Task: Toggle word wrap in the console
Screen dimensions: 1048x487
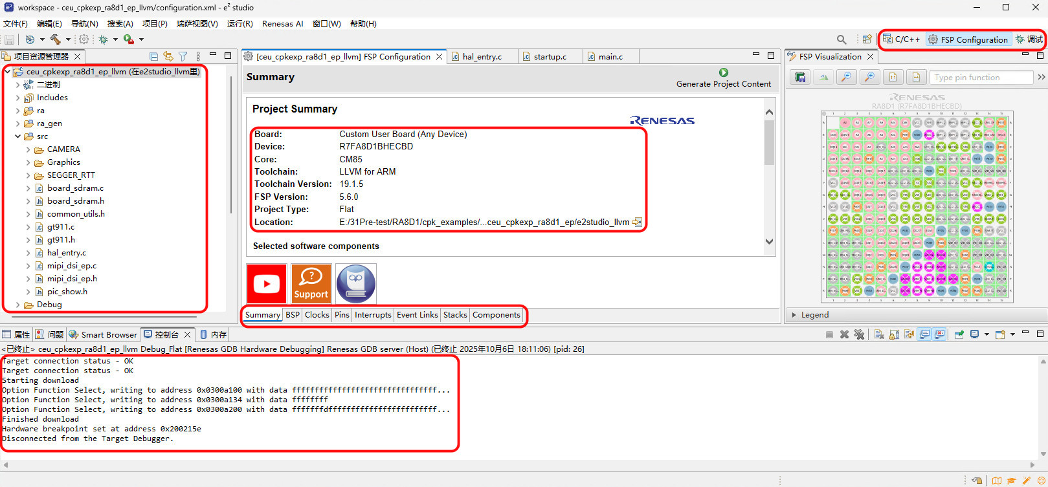Action: 909,334
